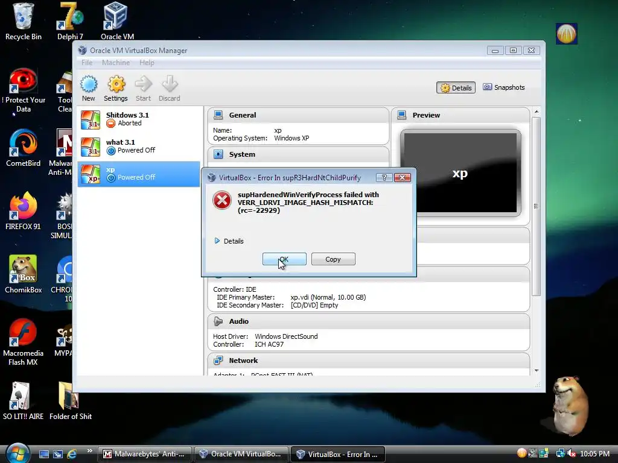Click the taskbar clock 10:05 PM
618x463 pixels.
(594, 453)
